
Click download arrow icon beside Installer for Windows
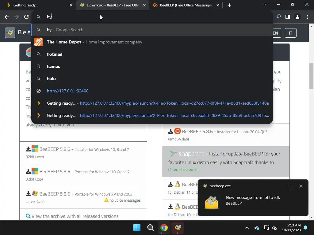click(x=28, y=149)
